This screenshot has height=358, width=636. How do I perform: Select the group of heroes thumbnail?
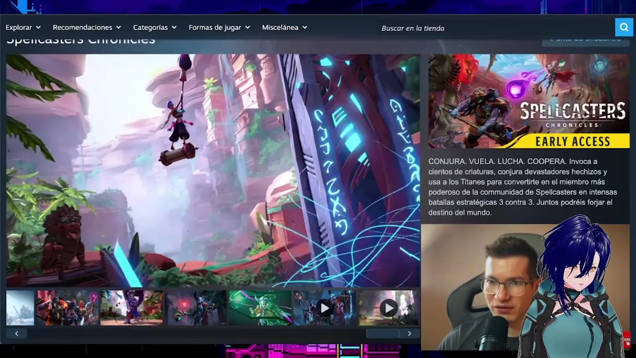pyautogui.click(x=67, y=308)
